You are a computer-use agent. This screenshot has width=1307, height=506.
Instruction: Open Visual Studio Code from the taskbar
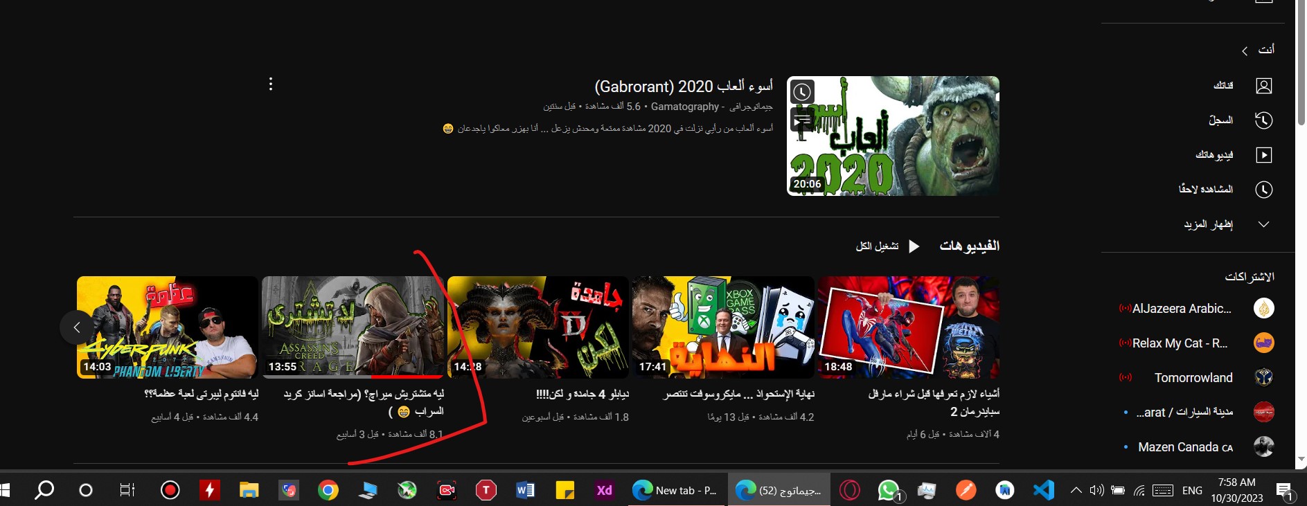1044,490
